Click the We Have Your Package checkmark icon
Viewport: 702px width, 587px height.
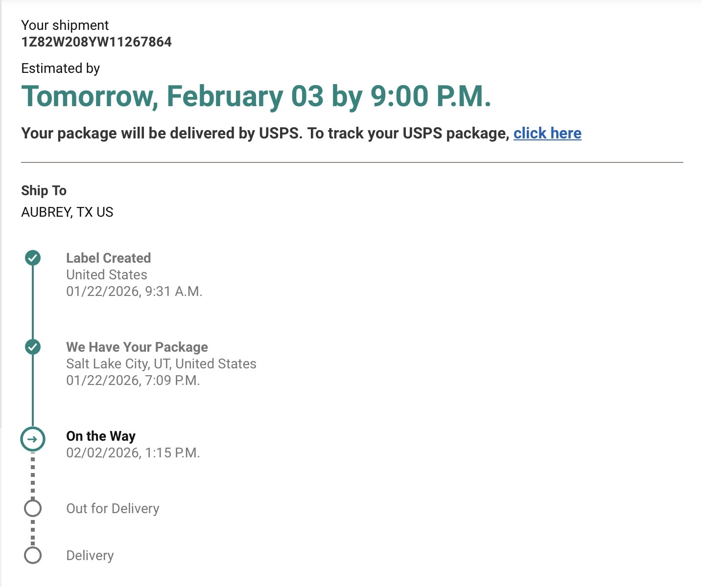[x=33, y=347]
